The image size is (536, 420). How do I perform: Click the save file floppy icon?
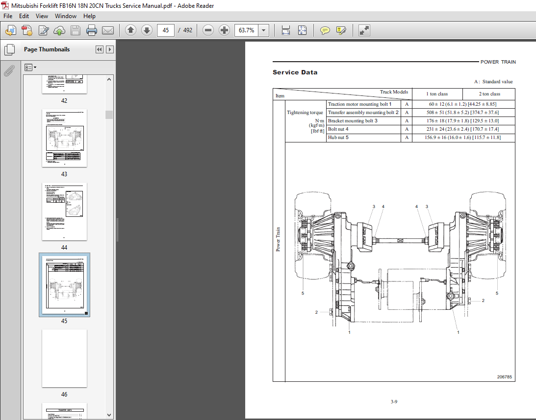tap(75, 30)
